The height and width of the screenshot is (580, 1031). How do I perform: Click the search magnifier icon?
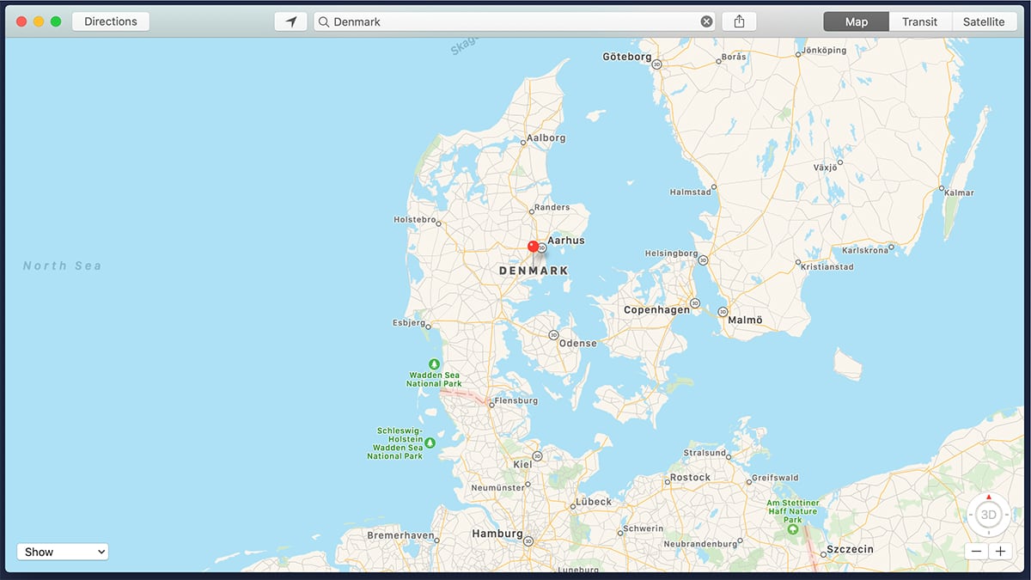[324, 21]
